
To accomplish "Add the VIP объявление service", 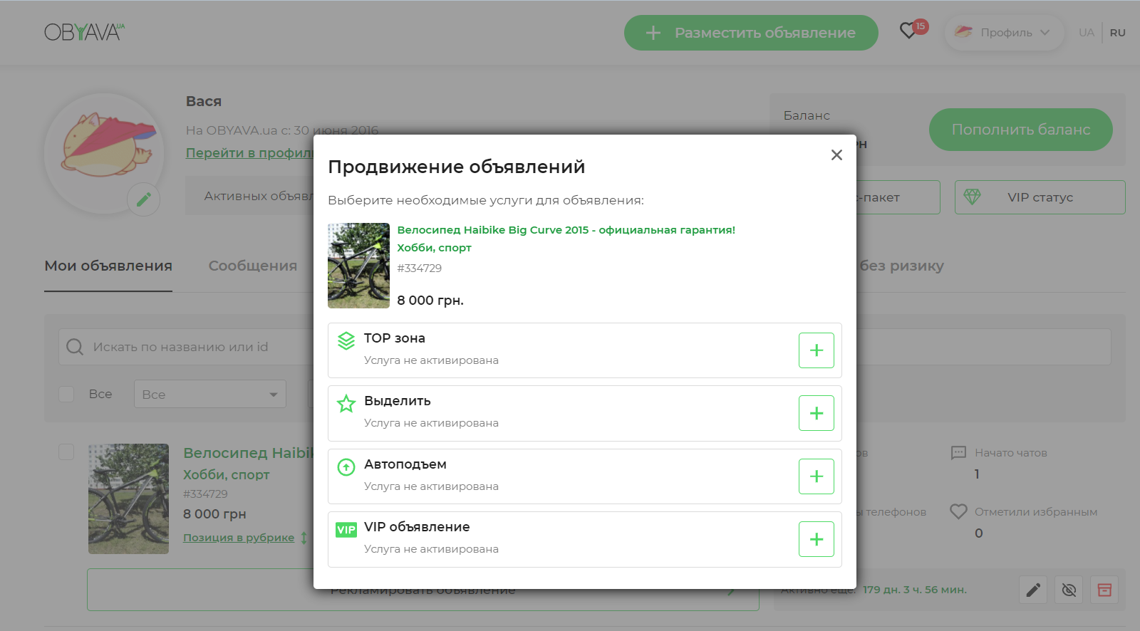I will point(816,539).
